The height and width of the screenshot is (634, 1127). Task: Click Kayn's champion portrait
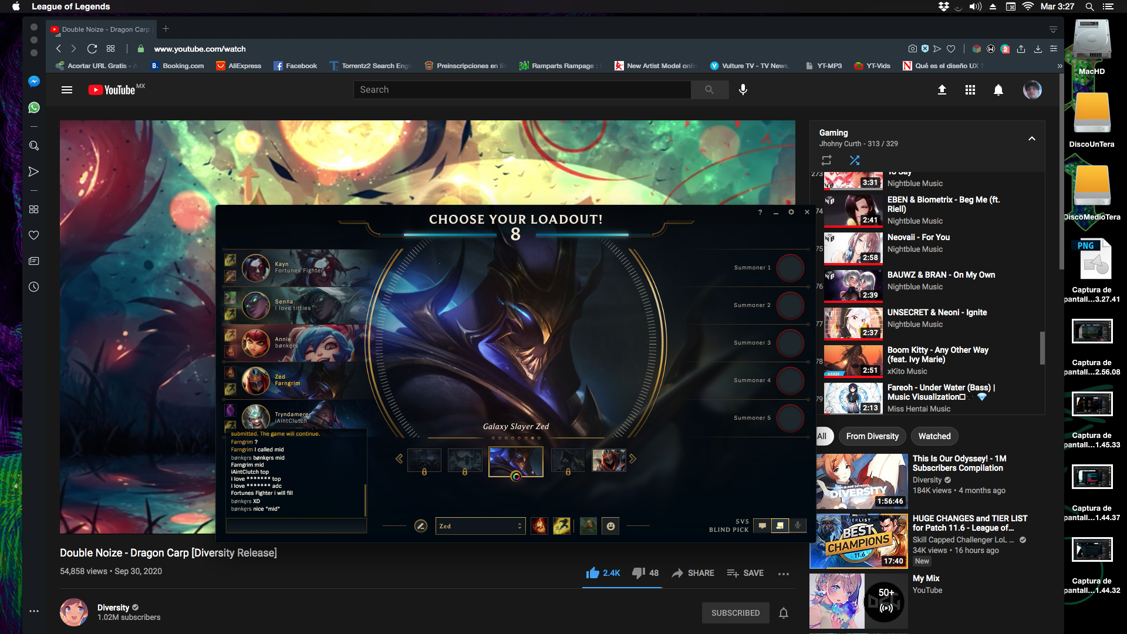point(256,268)
